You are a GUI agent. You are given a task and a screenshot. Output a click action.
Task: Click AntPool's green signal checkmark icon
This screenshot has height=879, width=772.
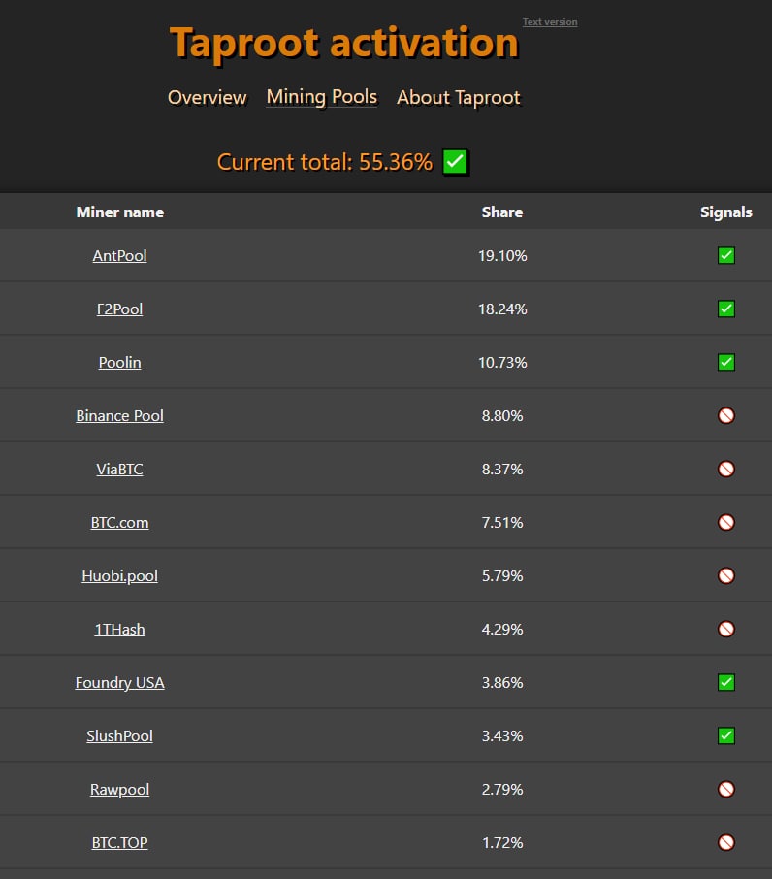tap(725, 256)
